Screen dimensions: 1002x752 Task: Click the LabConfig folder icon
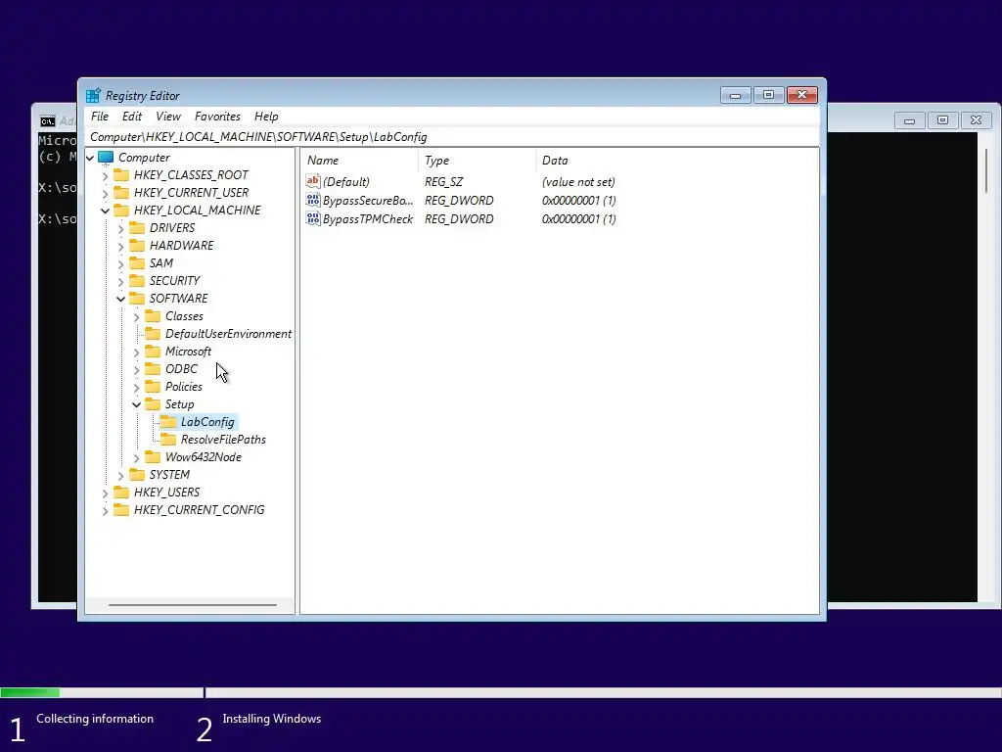(x=168, y=421)
